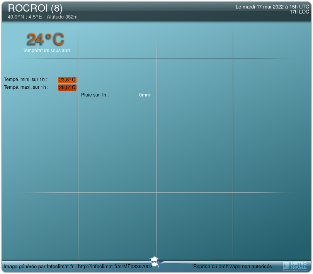Screen dimensions: 313x274
Task: Open the infoclimat.fr/s/MF08367002 URL
Action: pyautogui.click(x=116, y=267)
